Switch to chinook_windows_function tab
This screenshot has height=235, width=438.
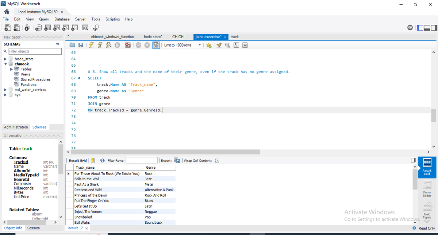(112, 37)
